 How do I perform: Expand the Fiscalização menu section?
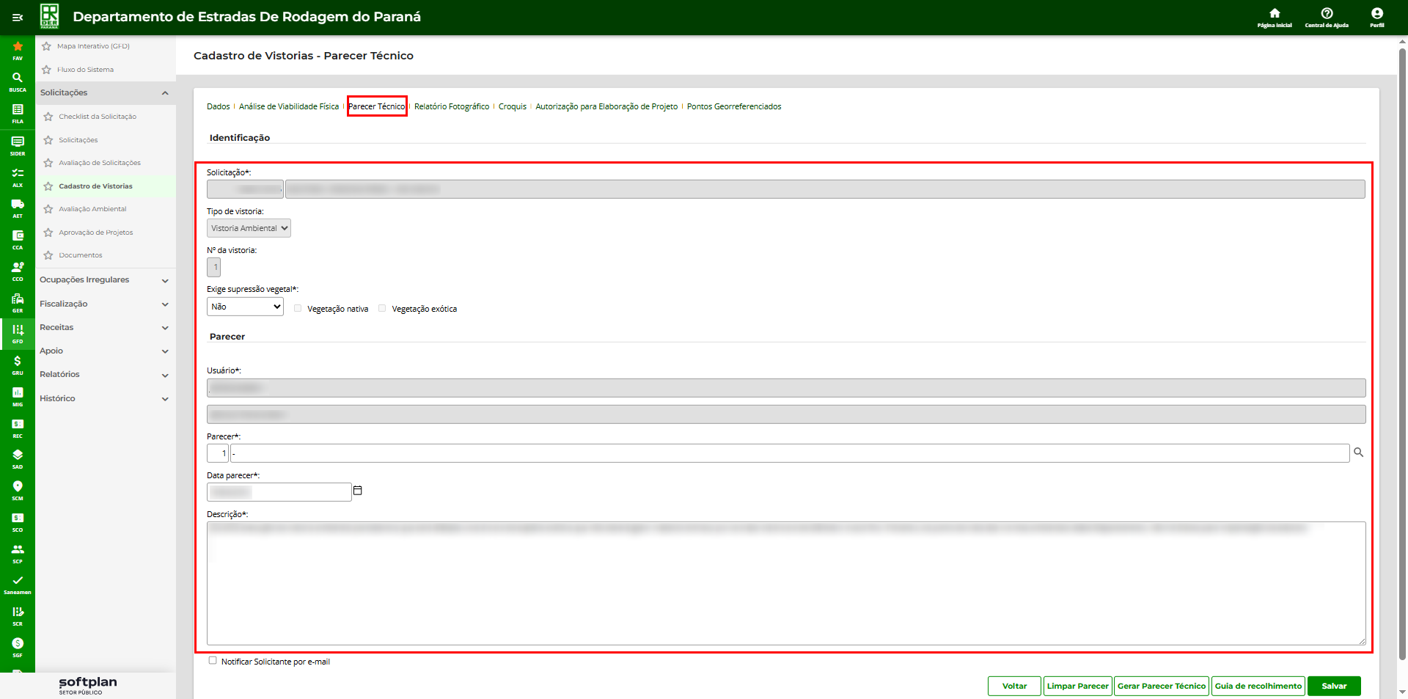coord(104,304)
